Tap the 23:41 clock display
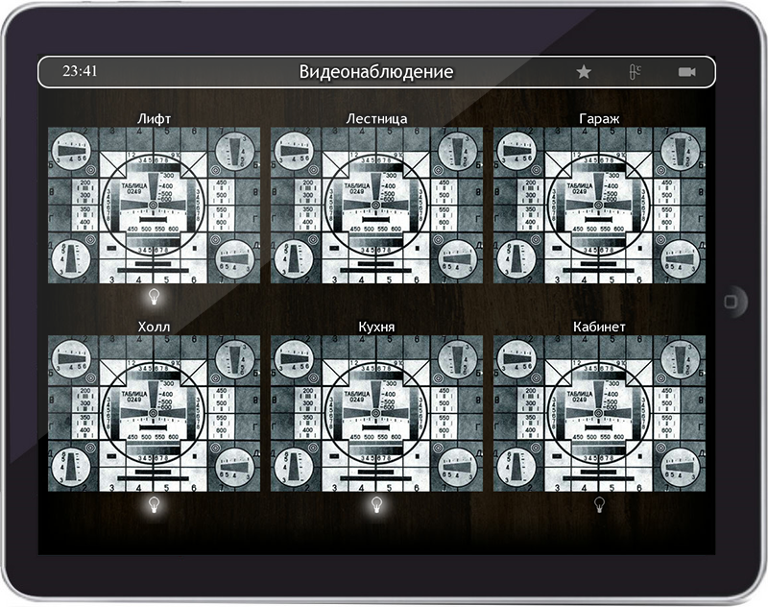Screen dimensions: 768x607 79,72
